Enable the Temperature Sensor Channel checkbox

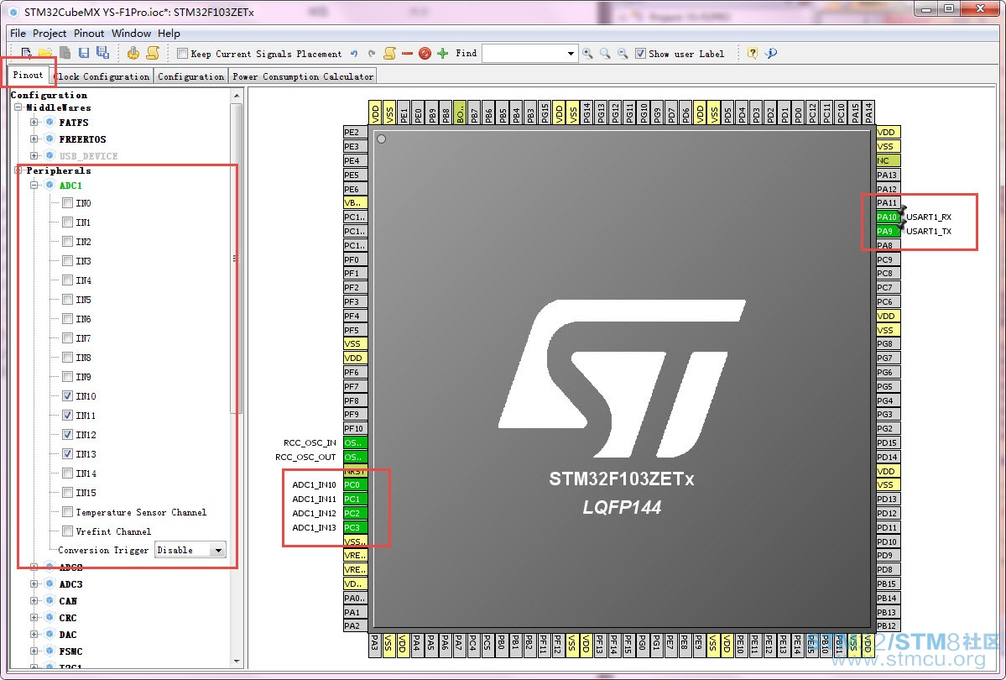coord(67,512)
